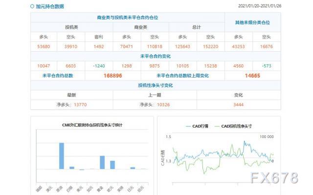Click the negative change value -1240
313x195 pixels.
[99, 66]
